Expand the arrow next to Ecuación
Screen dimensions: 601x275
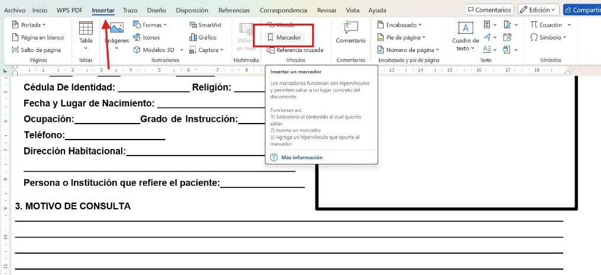(x=569, y=25)
